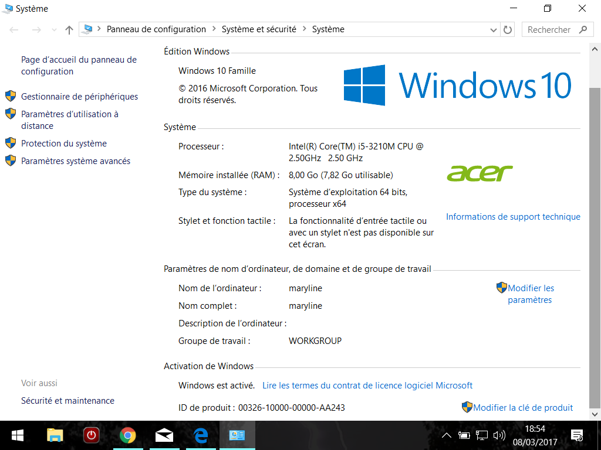Click shield icon next to Modifier les paramètres

point(502,288)
